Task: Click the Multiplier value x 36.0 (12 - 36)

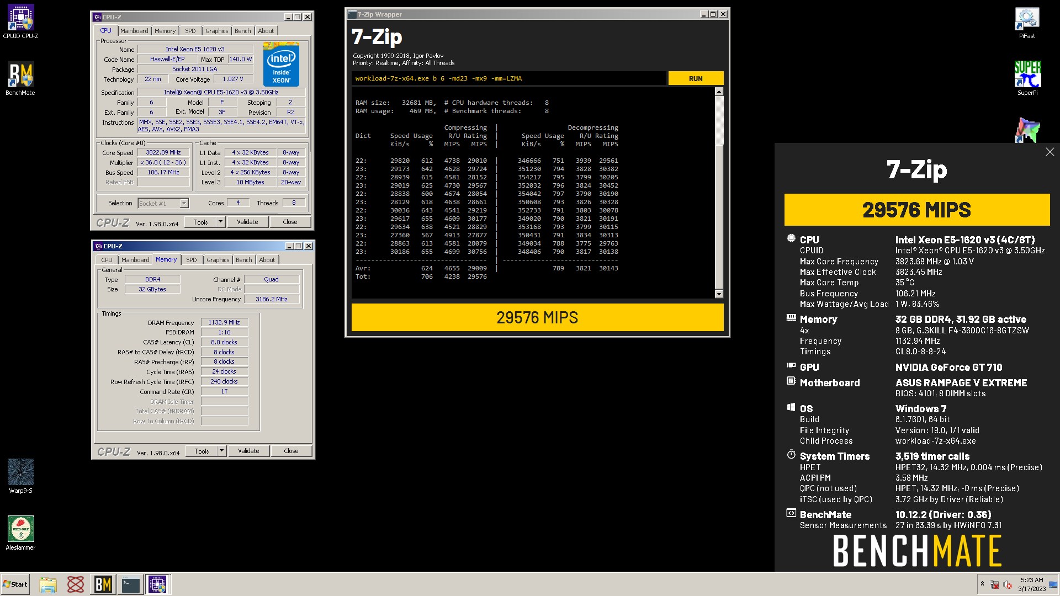Action: pos(163,162)
